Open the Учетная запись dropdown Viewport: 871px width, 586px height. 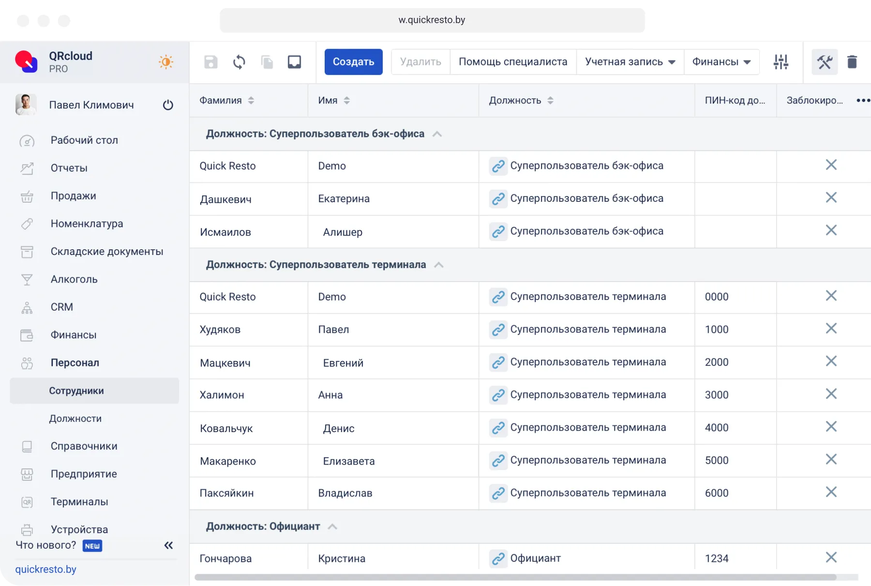630,62
